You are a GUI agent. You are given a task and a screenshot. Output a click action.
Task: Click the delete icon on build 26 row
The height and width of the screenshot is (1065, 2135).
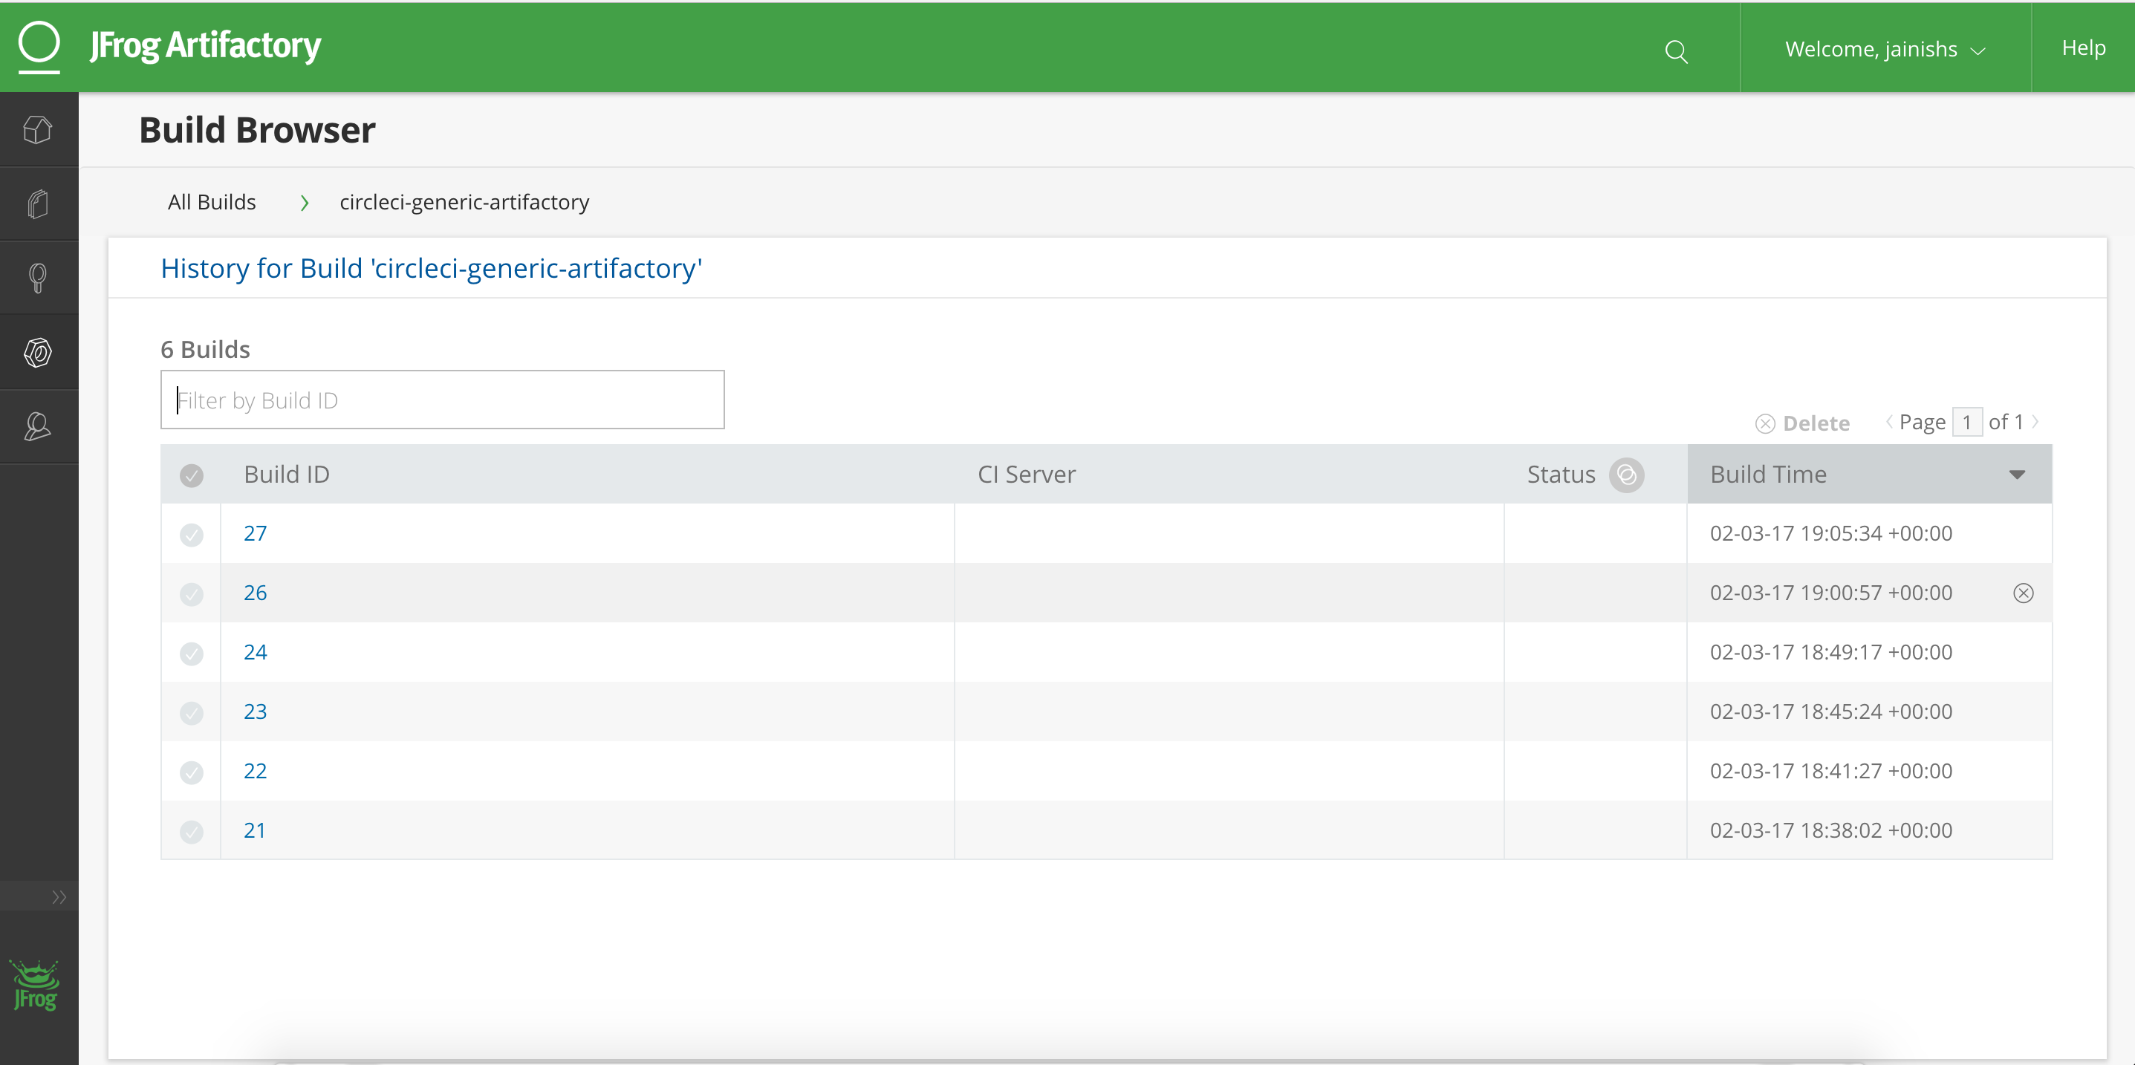tap(2023, 593)
